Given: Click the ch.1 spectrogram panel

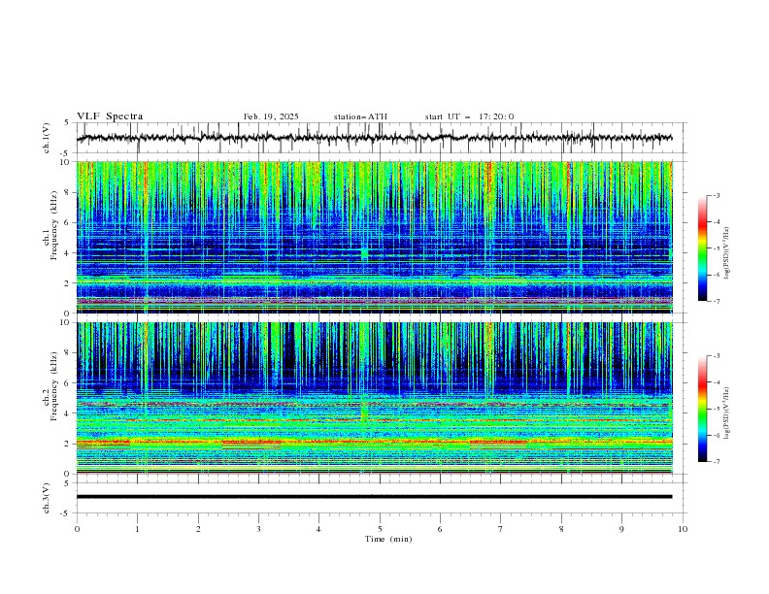Looking at the screenshot, I should (375, 237).
